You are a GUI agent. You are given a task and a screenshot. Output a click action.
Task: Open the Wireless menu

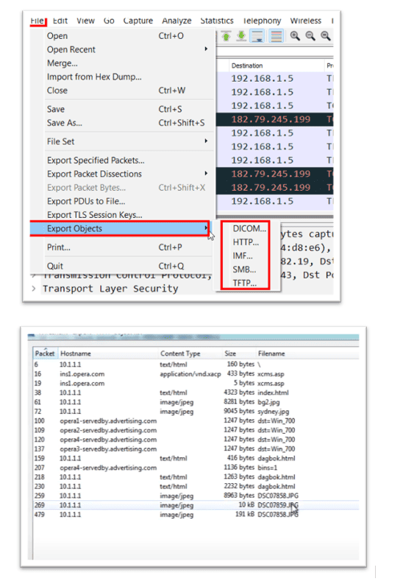click(x=305, y=21)
